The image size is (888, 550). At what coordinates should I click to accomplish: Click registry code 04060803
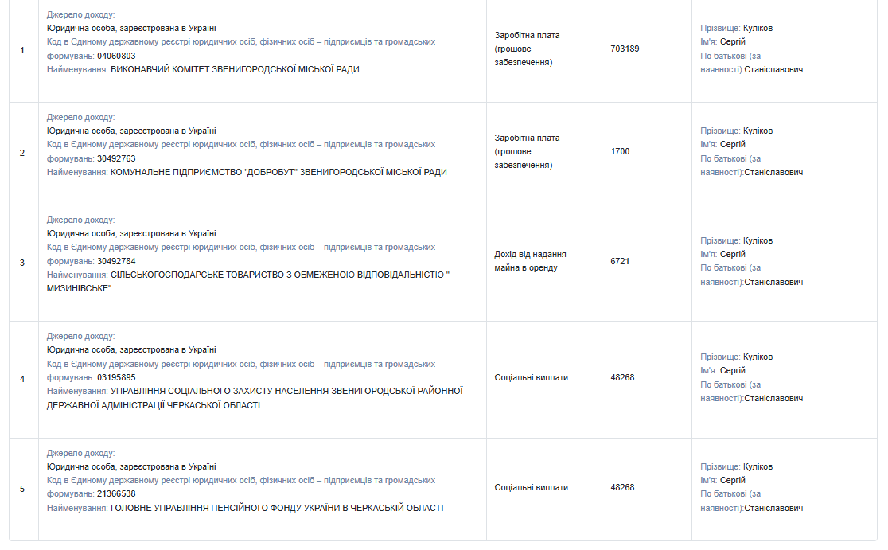[116, 56]
